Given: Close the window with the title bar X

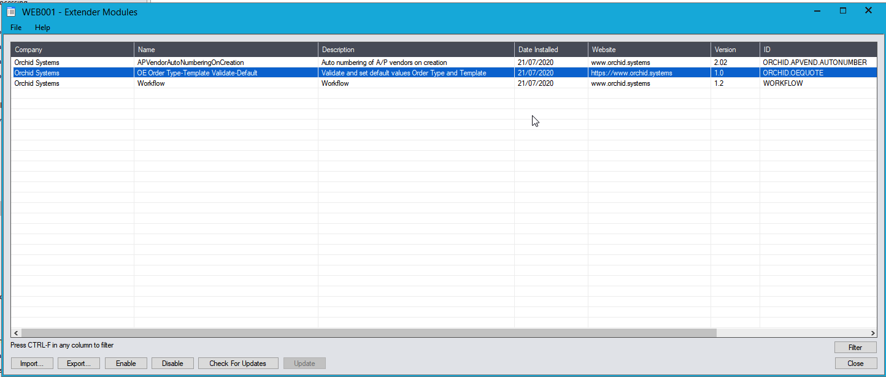Looking at the screenshot, I should 868,10.
